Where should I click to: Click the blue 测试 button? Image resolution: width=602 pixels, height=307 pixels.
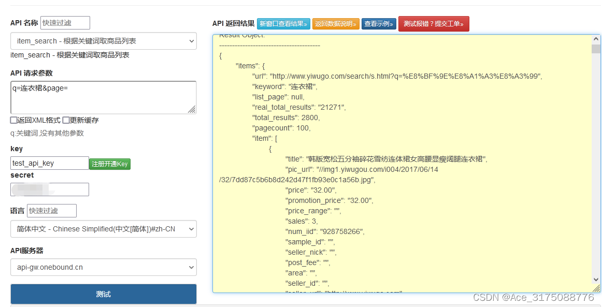(x=104, y=295)
